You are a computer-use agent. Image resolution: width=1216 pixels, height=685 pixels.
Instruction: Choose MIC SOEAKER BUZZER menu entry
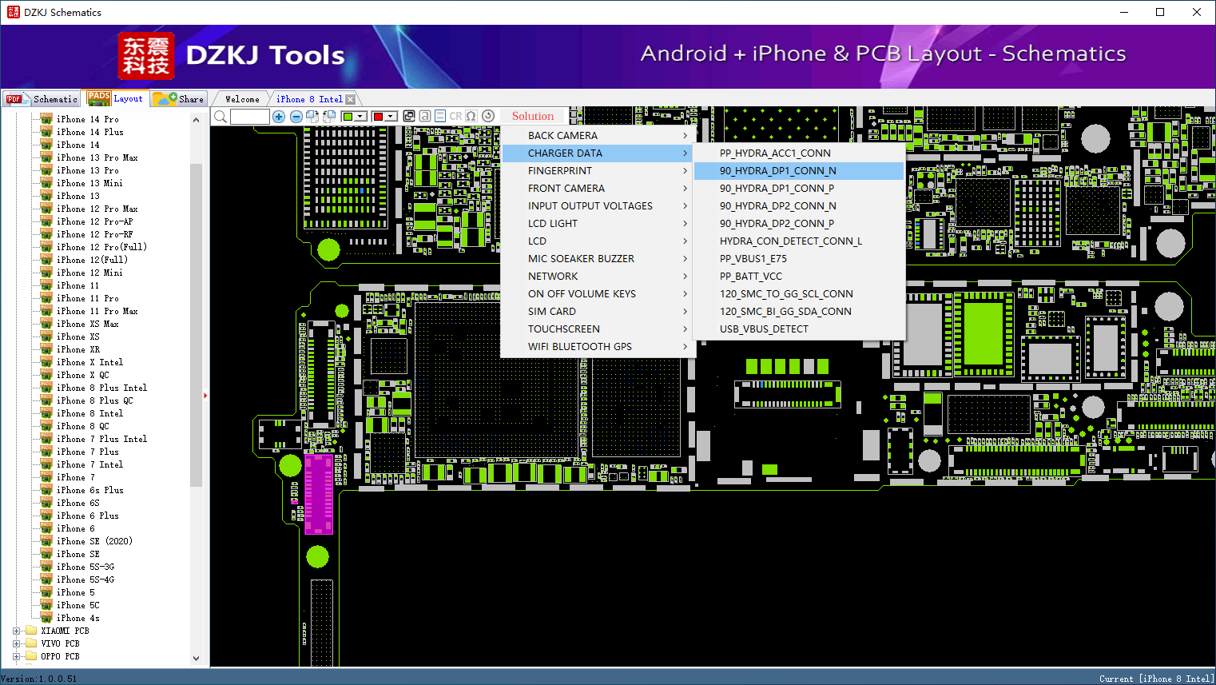point(598,259)
